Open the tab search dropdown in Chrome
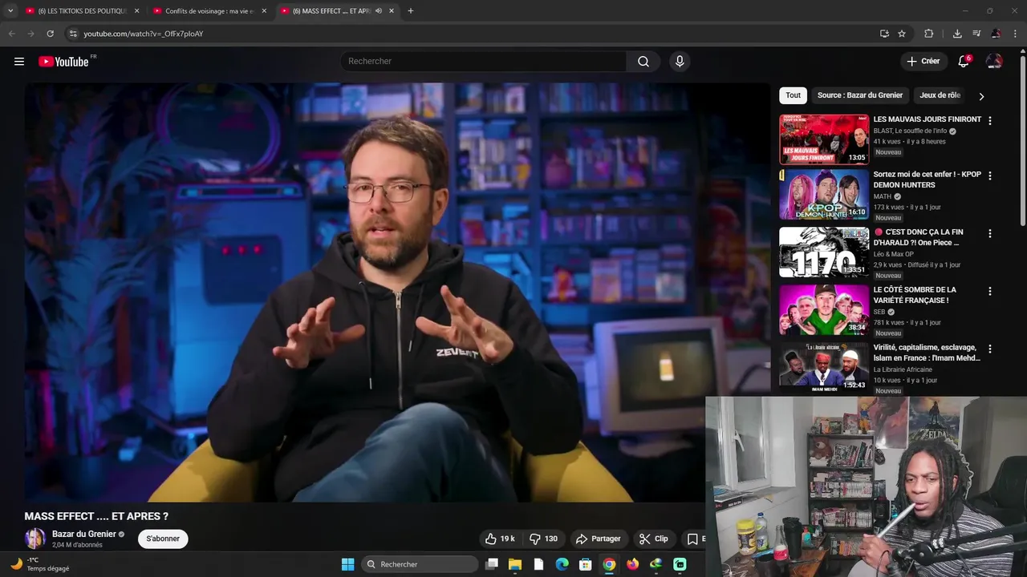 10,10
